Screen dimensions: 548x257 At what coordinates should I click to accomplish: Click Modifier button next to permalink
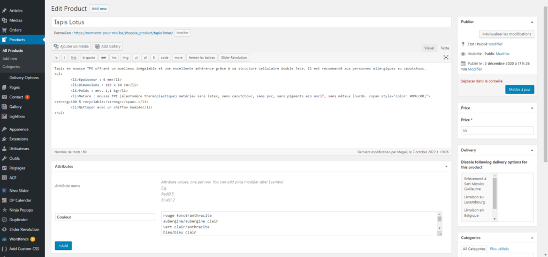pos(182,33)
